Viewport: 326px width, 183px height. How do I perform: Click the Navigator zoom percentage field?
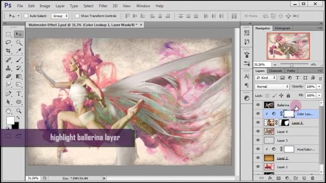click(x=262, y=65)
